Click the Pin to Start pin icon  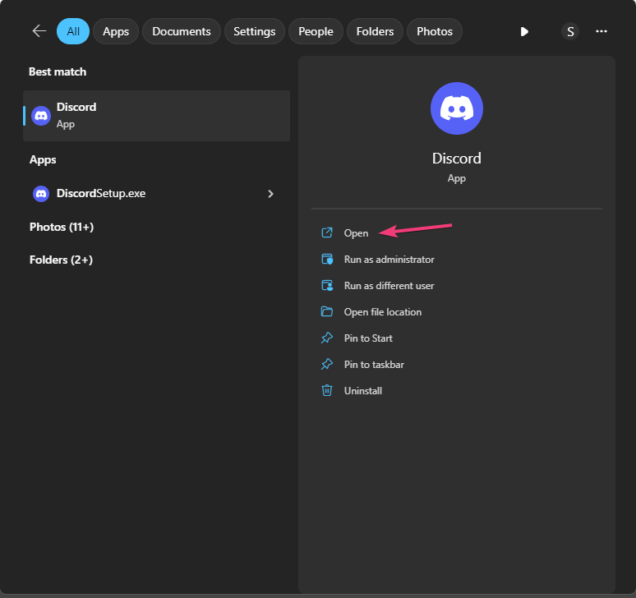point(327,338)
